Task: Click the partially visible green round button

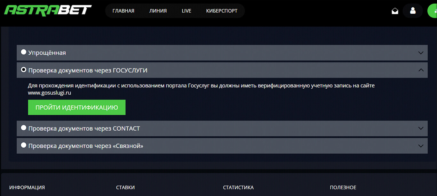Action: (433, 11)
